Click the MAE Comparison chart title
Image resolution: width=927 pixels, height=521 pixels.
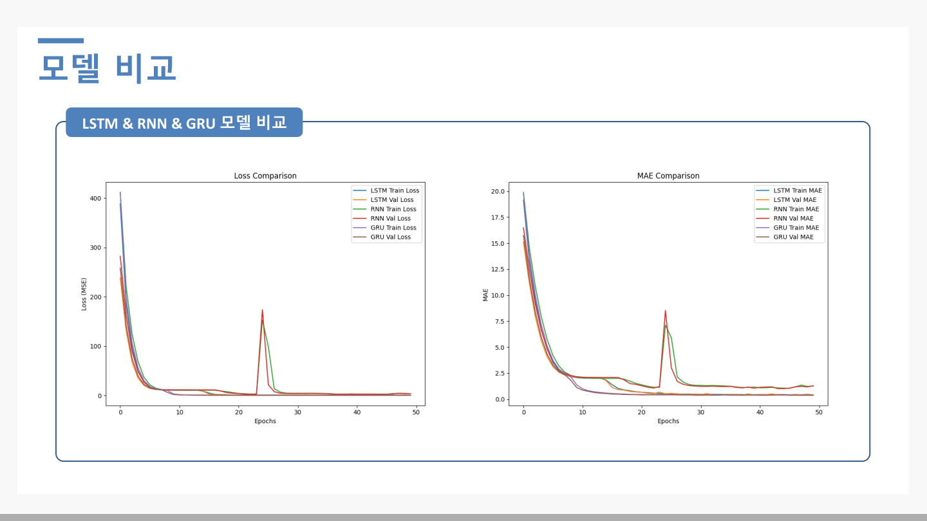pyautogui.click(x=668, y=176)
